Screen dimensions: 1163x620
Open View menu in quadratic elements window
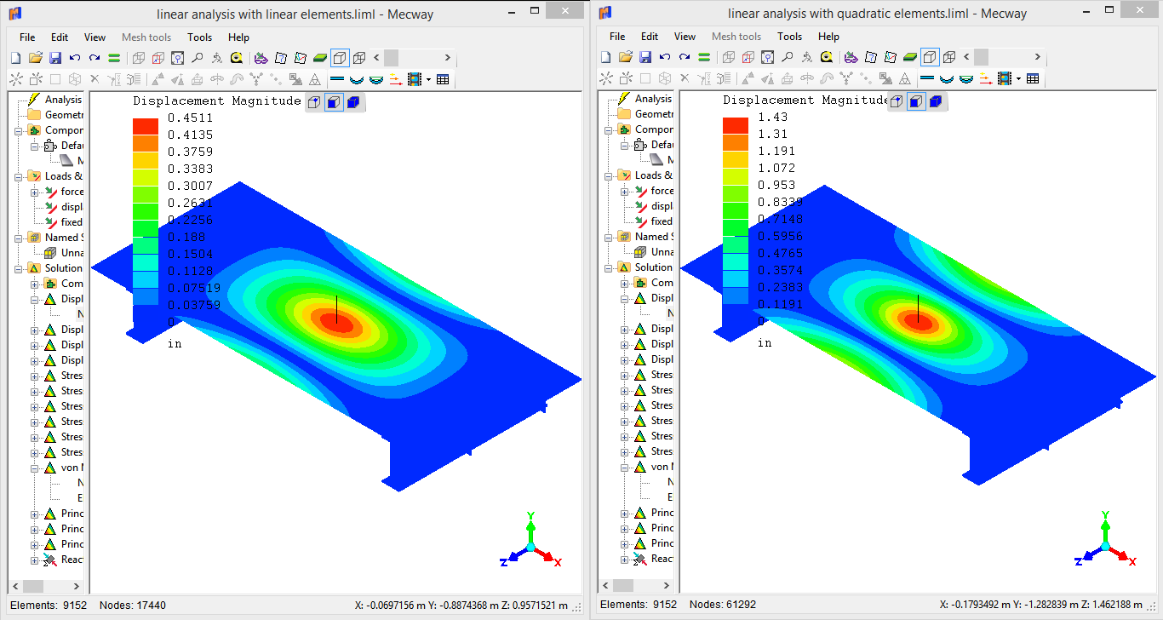point(685,37)
